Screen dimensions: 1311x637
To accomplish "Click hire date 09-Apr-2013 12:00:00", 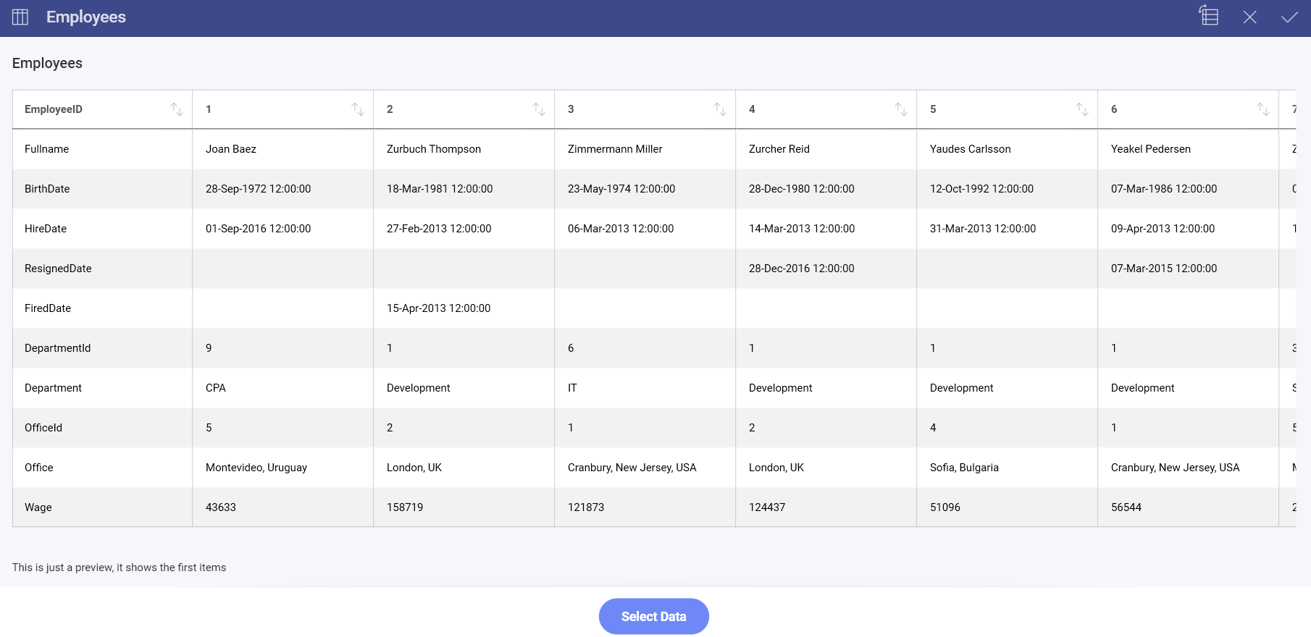I will coord(1163,229).
